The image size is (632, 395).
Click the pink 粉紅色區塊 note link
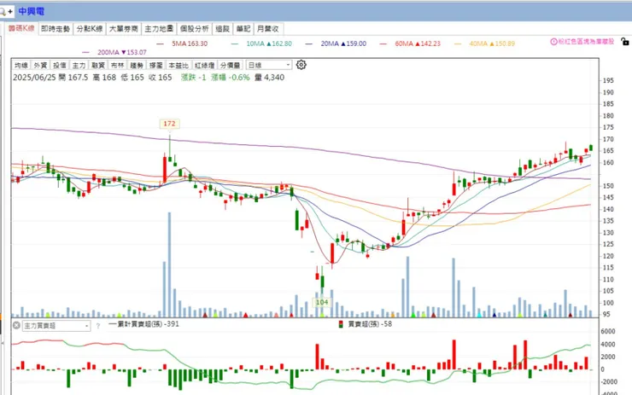586,42
